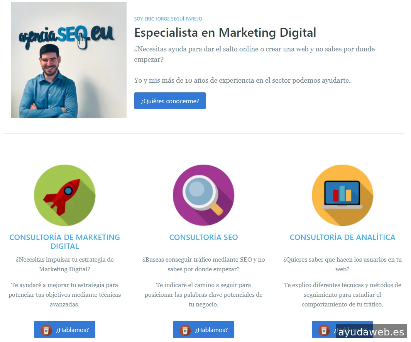Click the posicionar palabras clave description text
The width and height of the screenshot is (411, 342).
point(204,295)
